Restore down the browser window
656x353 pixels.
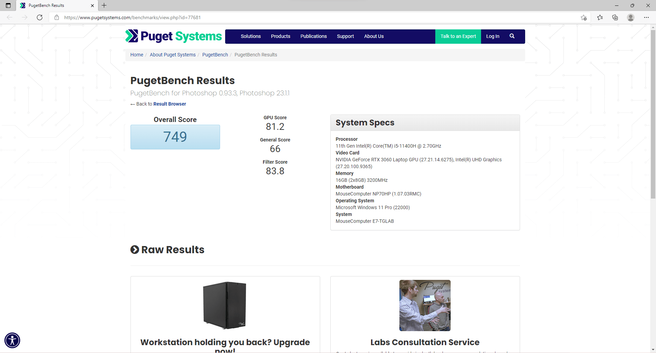coord(632,5)
